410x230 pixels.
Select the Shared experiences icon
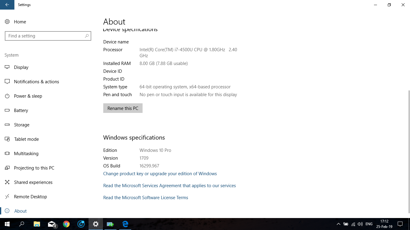coord(7,182)
